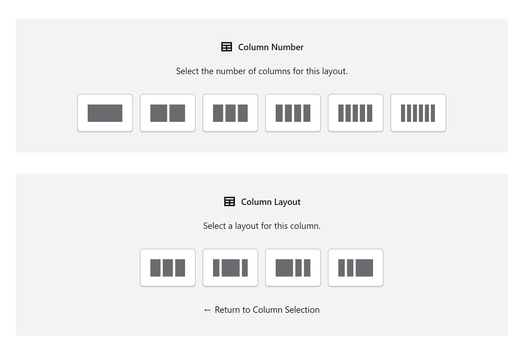Select the single column layout option
This screenshot has width=525, height=349.
pyautogui.click(x=105, y=113)
